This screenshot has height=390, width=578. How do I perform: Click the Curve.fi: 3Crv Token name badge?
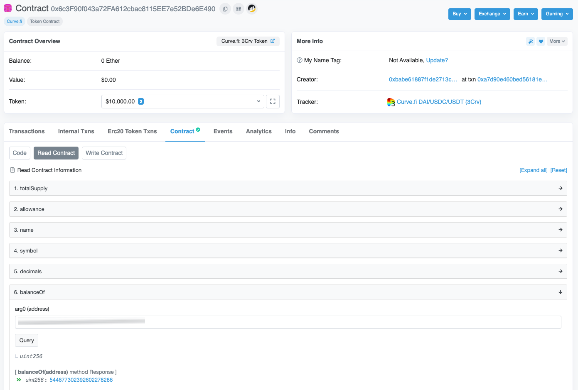tap(248, 41)
